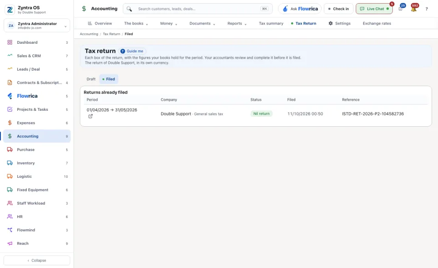Select the Filed returns view
Viewport: 438px width, 268px height.
109,79
